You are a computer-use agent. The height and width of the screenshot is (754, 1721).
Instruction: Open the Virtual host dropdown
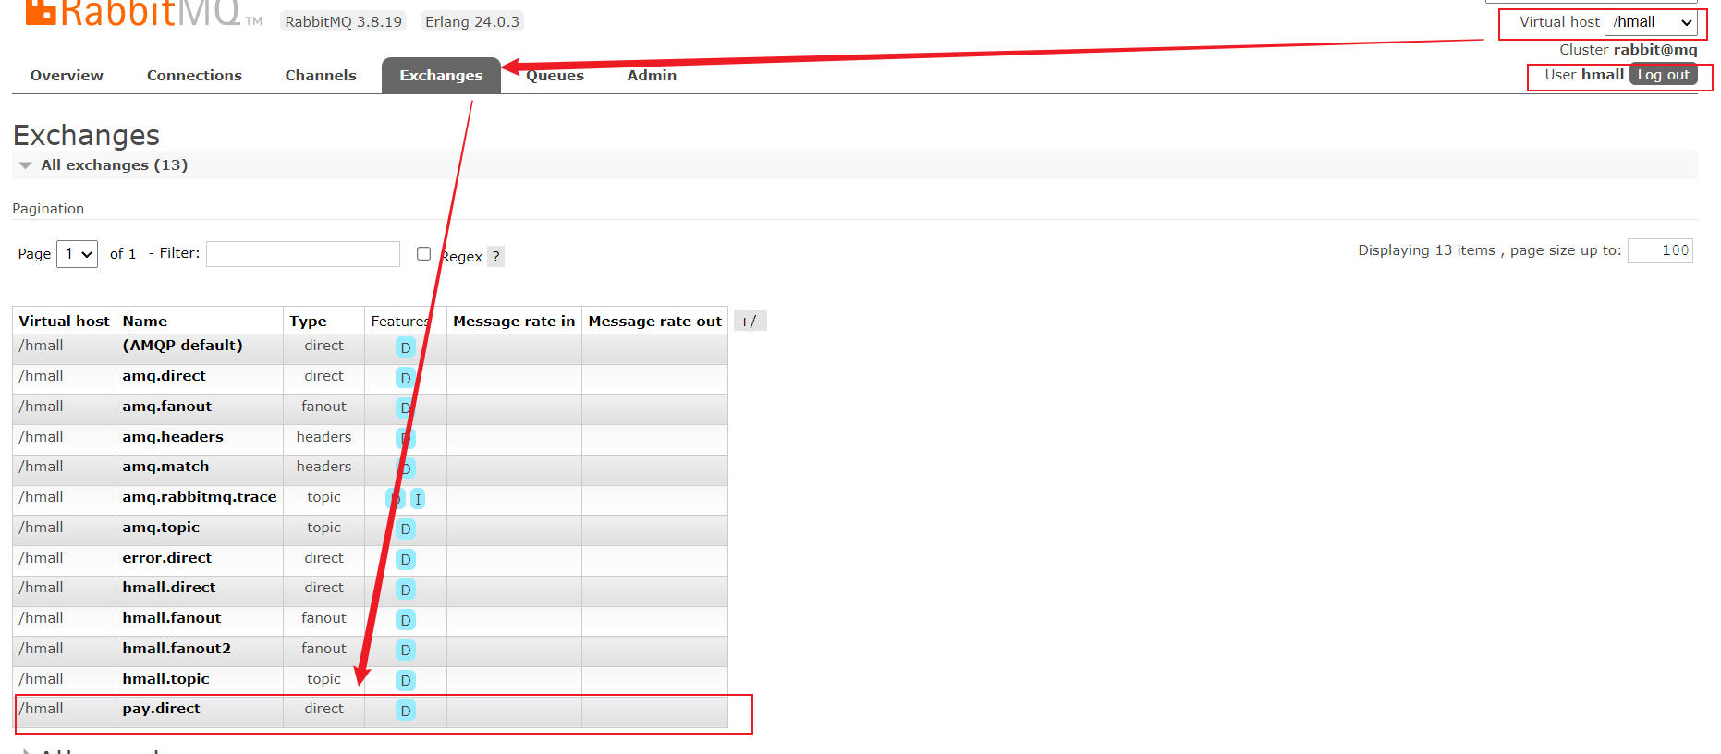pos(1652,22)
